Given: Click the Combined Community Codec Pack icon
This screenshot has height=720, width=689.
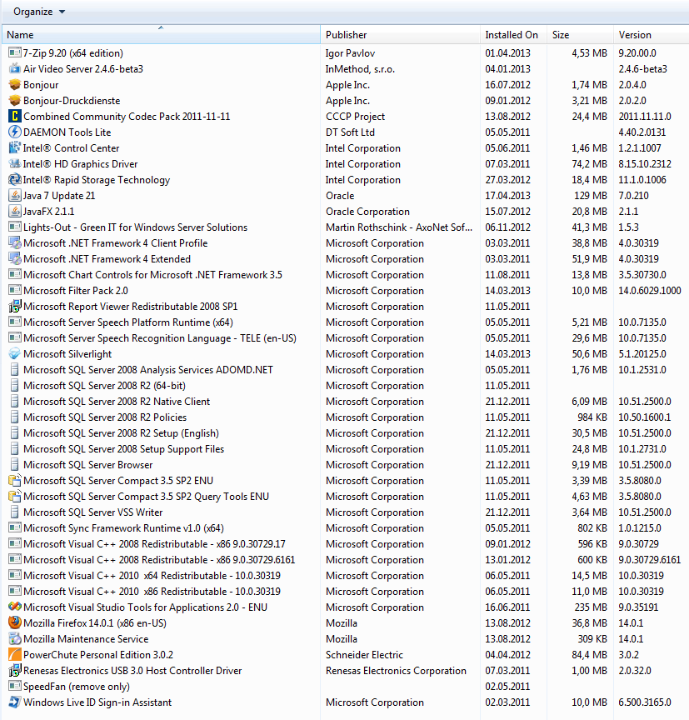Looking at the screenshot, I should point(15,116).
